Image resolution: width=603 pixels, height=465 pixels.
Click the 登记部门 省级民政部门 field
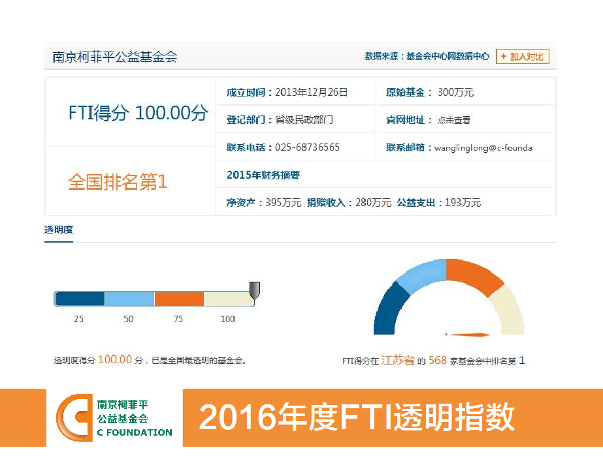280,120
